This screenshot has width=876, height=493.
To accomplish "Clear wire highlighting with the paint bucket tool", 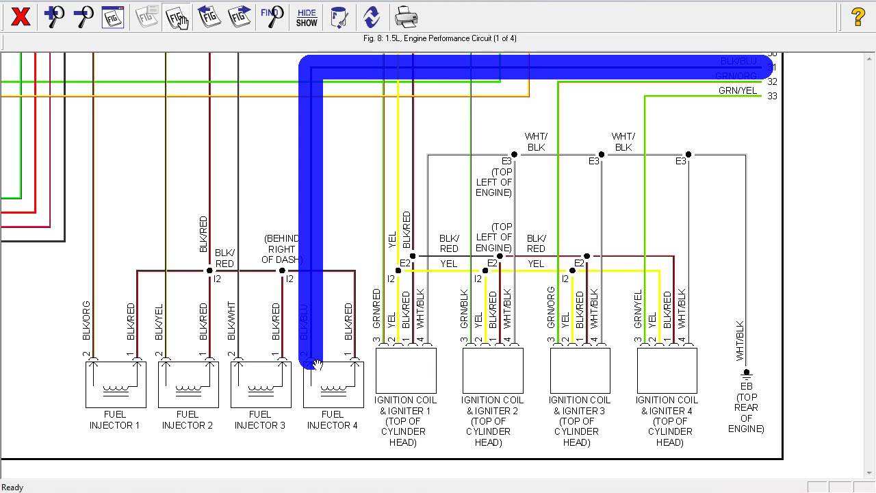I will coord(339,17).
